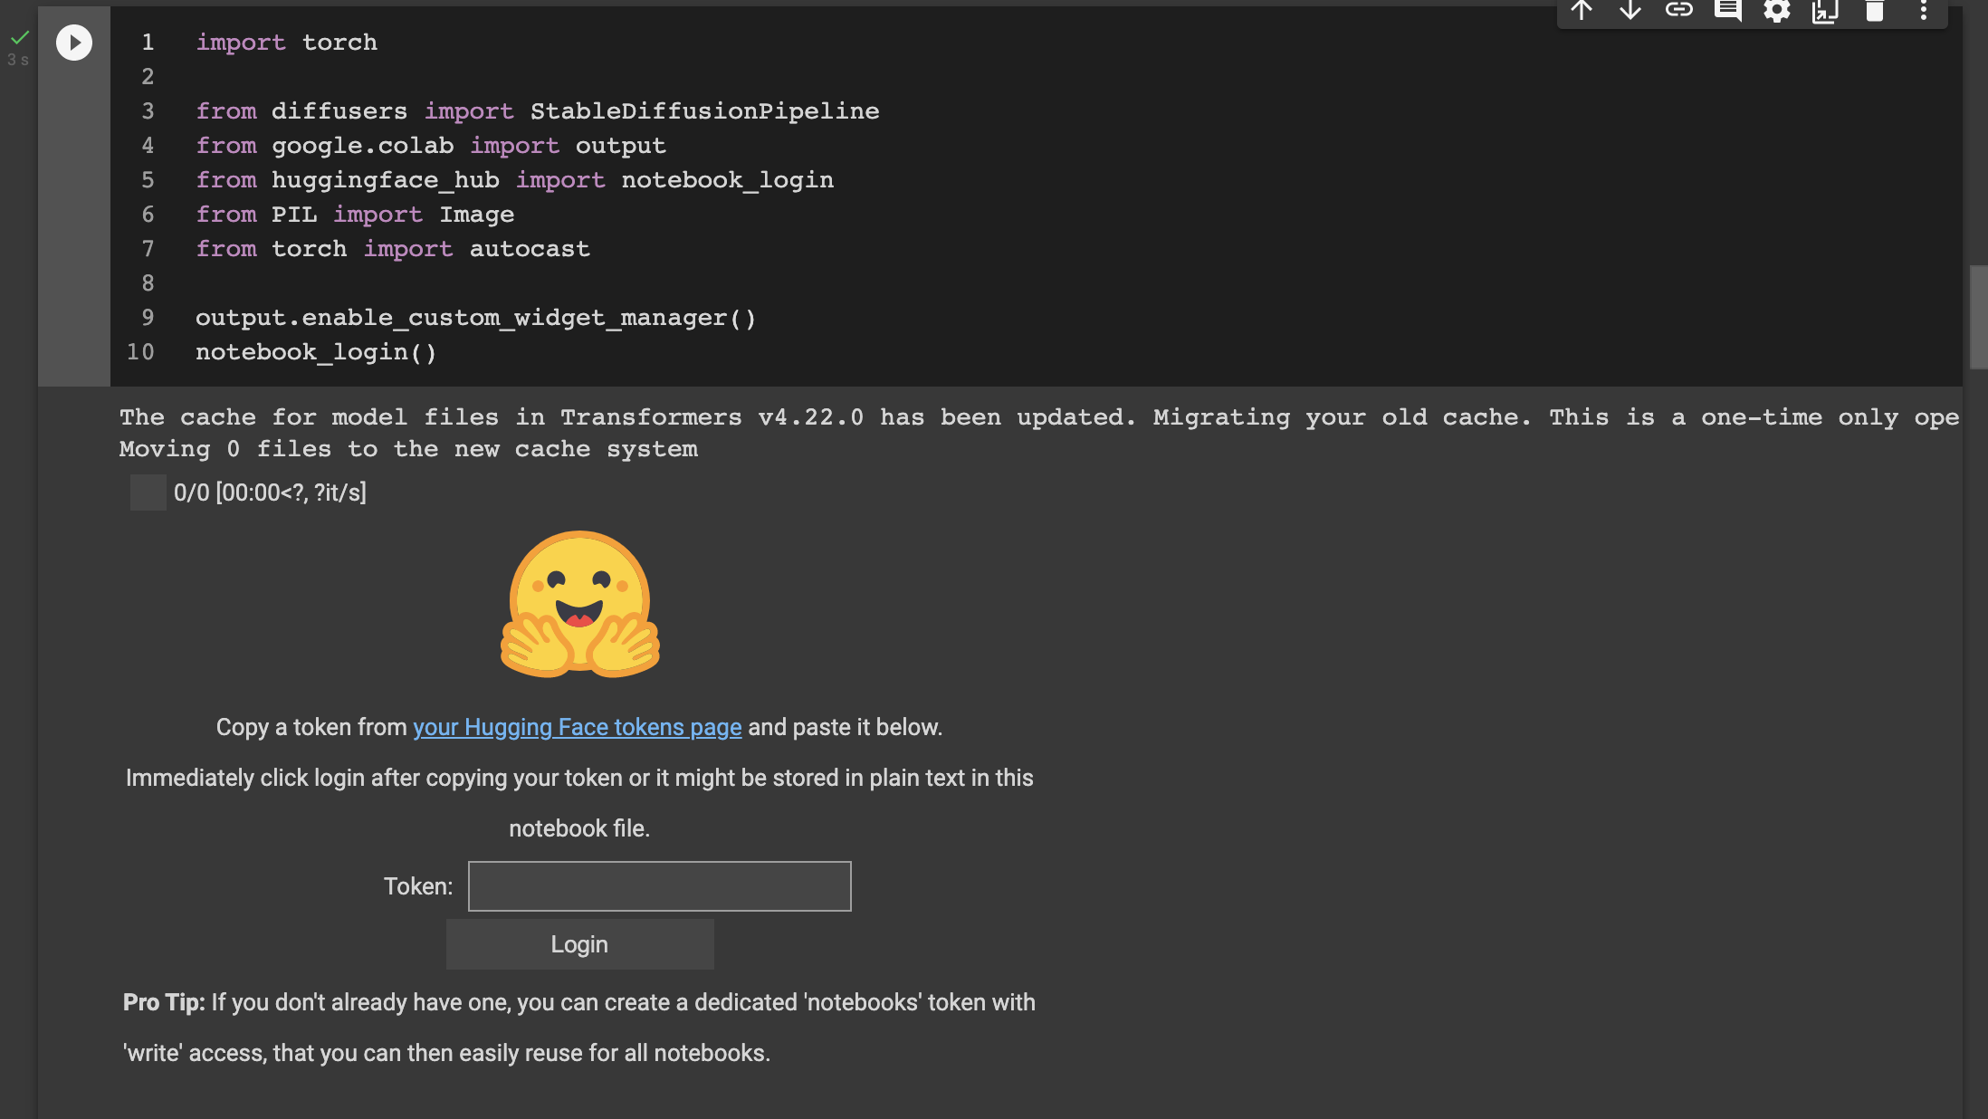Click the Token input field
Image resolution: width=1988 pixels, height=1119 pixels.
659,885
